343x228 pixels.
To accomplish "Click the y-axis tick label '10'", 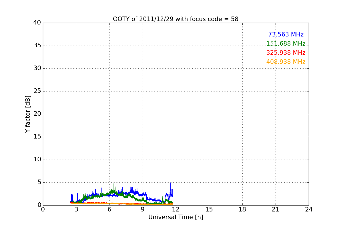I will 37,160.
